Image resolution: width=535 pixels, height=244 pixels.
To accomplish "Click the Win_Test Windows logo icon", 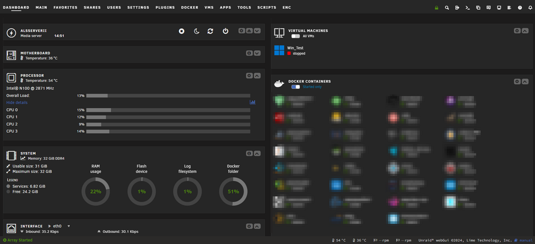I will point(279,50).
